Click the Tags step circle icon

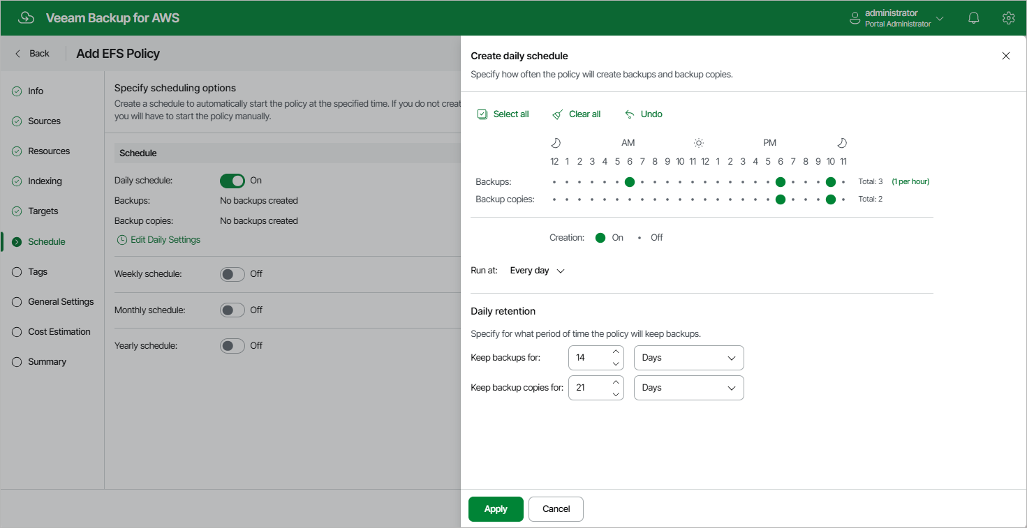pos(17,272)
